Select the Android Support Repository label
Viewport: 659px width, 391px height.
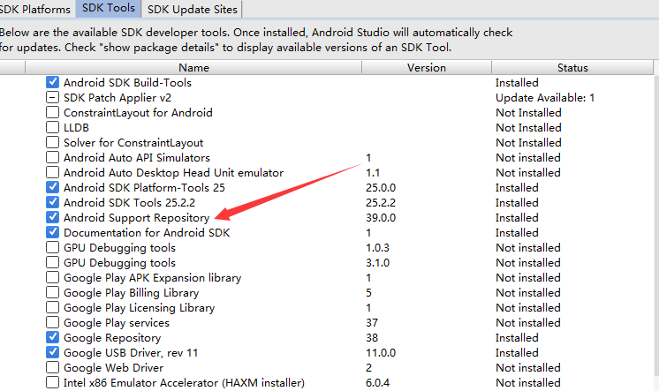click(x=137, y=218)
